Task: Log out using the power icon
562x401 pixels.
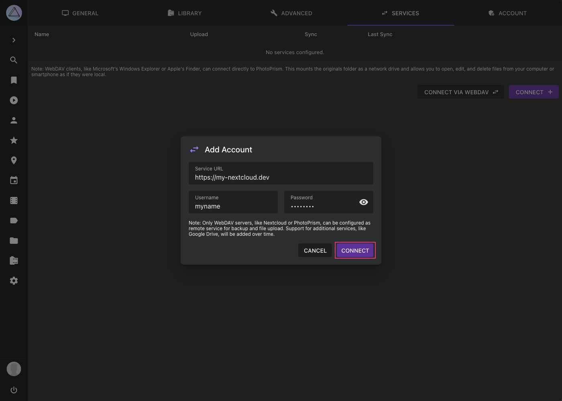Action: point(14,389)
